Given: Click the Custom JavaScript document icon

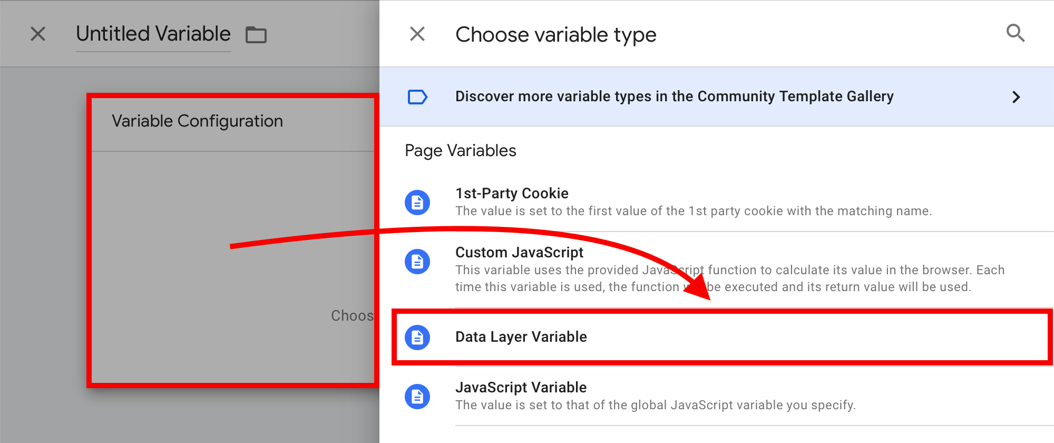Looking at the screenshot, I should point(417,262).
